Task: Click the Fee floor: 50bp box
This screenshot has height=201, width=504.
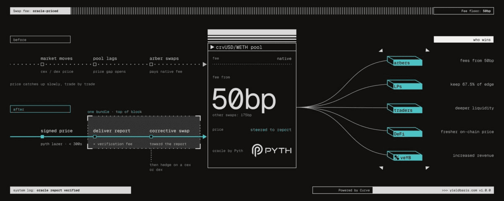Action: tap(464, 11)
